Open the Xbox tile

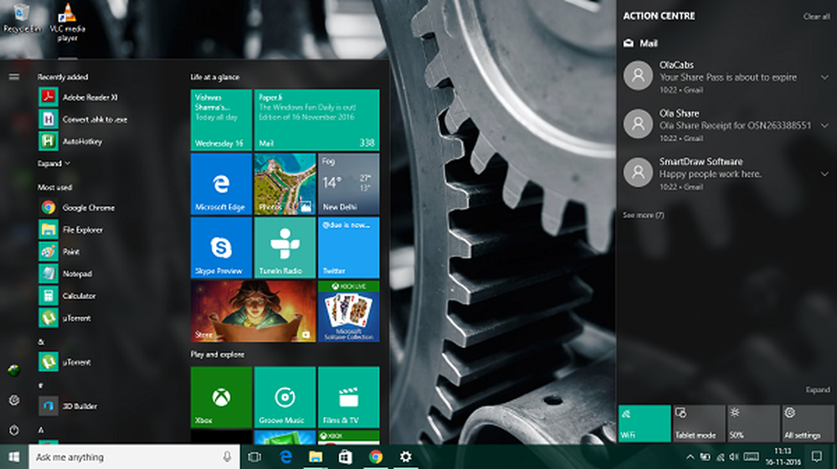coord(221,398)
